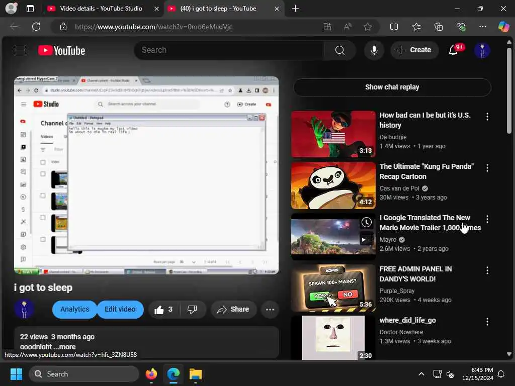This screenshot has height=386, width=515.
Task: Click Show chat replay
Action: click(x=392, y=87)
